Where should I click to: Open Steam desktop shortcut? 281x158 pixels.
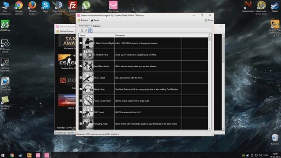(275, 7)
